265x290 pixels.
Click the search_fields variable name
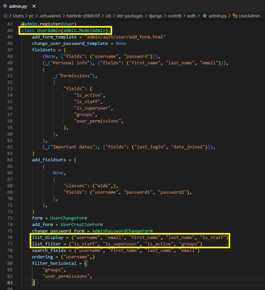49,250
